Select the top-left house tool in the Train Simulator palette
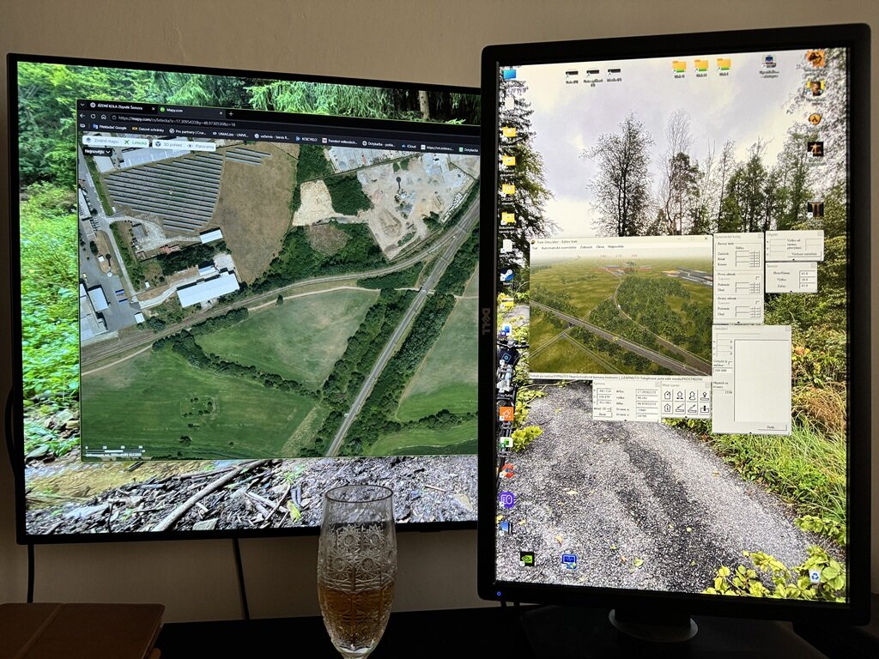 point(668,396)
